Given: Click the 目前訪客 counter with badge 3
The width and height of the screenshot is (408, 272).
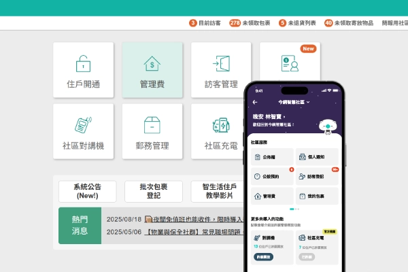Looking at the screenshot, I should pos(205,23).
